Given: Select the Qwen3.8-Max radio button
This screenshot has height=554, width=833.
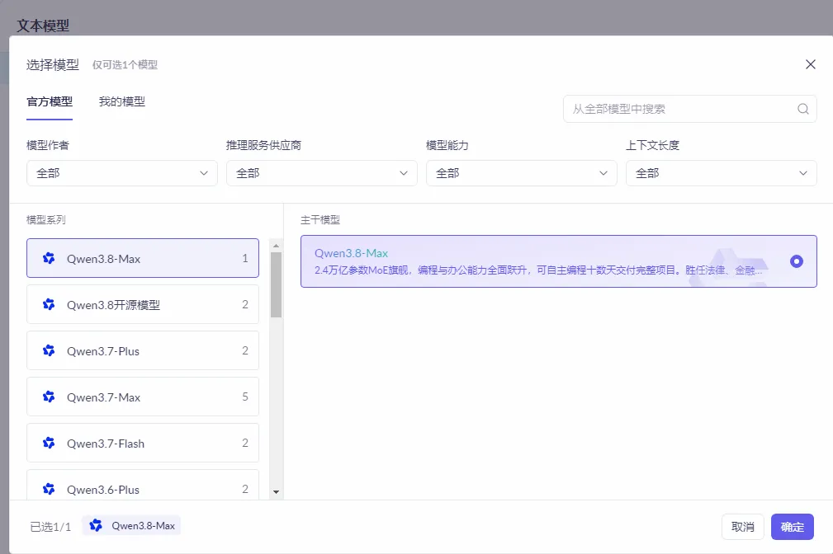Looking at the screenshot, I should (x=796, y=261).
